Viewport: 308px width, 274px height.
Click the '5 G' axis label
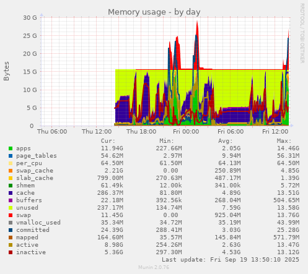[32, 108]
